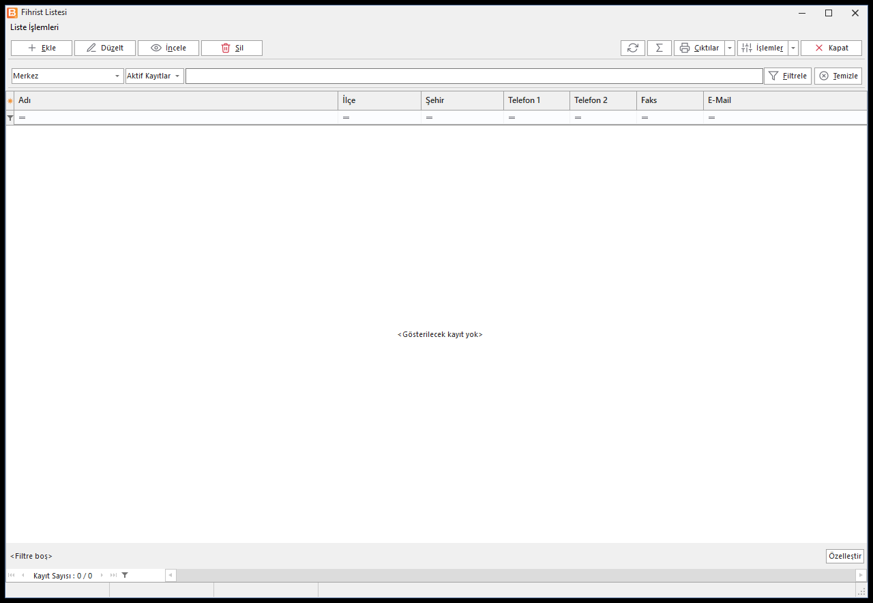
Task: Go to previous record arrow
Action: [x=23, y=575]
